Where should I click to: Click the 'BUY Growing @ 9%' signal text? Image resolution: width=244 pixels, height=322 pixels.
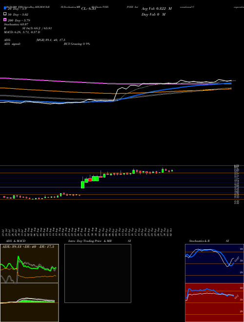click(x=77, y=44)
